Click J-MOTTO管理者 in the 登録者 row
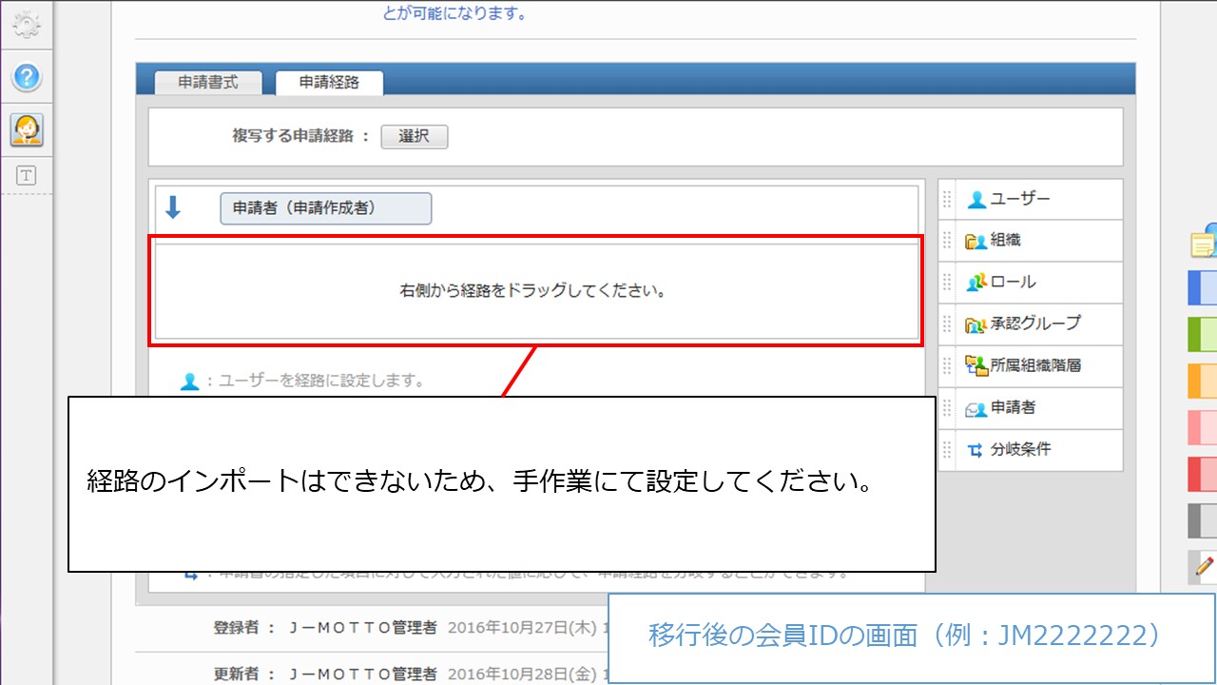Screen dimensions: 1217x685 363,628
